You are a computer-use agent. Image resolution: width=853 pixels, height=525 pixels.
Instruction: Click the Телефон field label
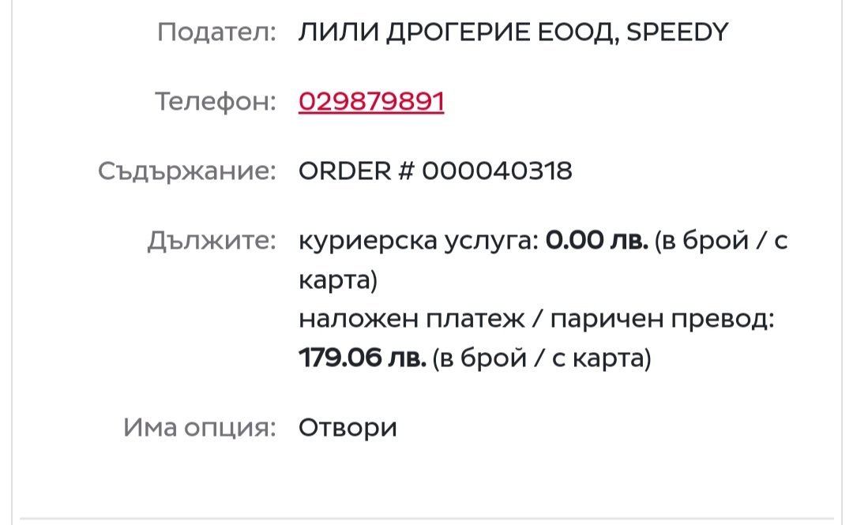(215, 102)
